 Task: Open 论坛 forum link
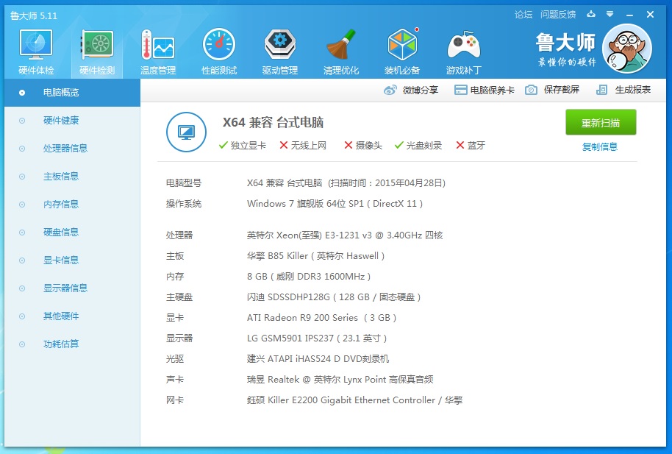(x=523, y=15)
